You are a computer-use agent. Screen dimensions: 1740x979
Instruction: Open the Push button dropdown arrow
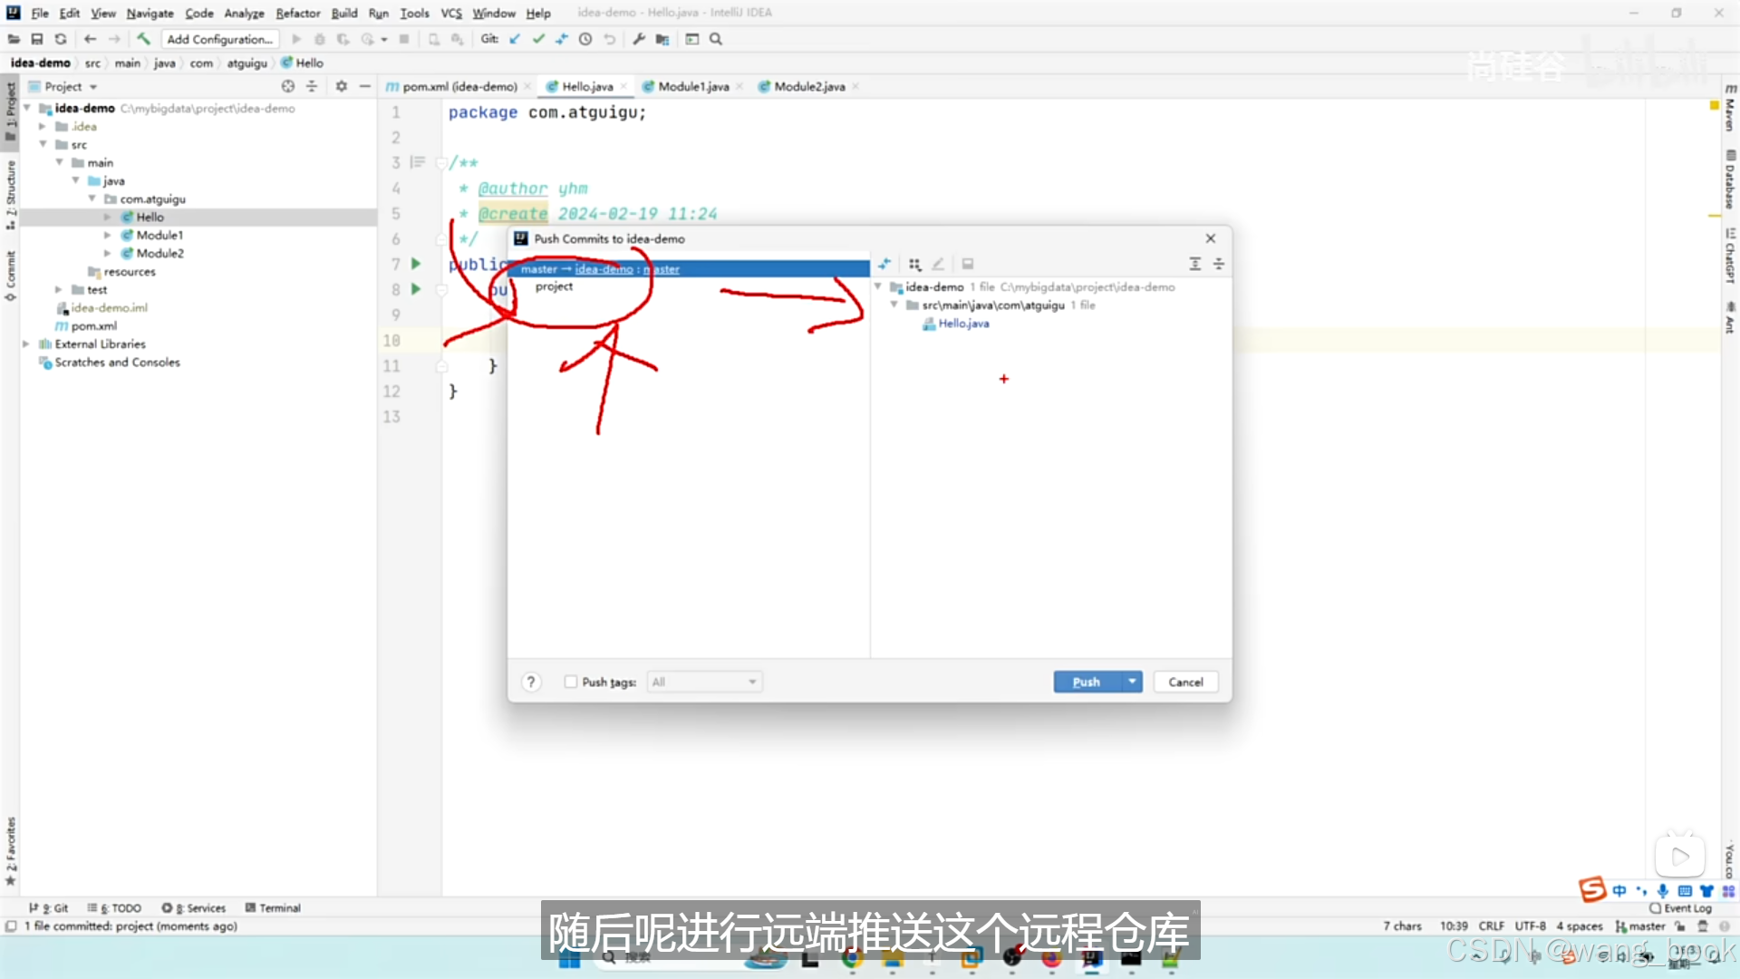(1132, 682)
